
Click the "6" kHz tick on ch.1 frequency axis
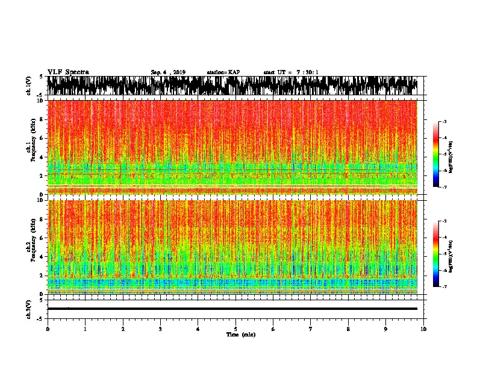[x=42, y=138]
